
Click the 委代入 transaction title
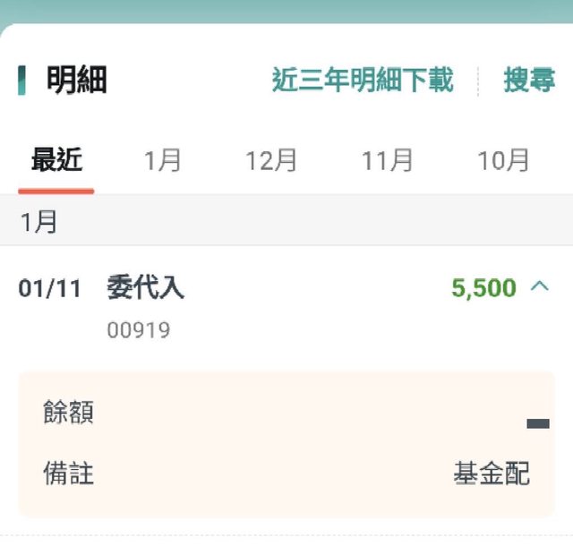145,287
